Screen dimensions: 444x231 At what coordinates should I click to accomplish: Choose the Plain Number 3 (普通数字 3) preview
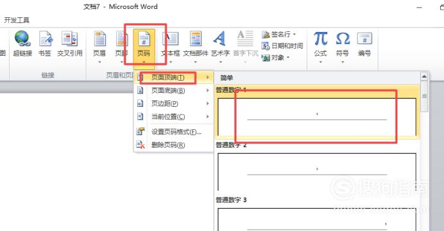(x=317, y=219)
